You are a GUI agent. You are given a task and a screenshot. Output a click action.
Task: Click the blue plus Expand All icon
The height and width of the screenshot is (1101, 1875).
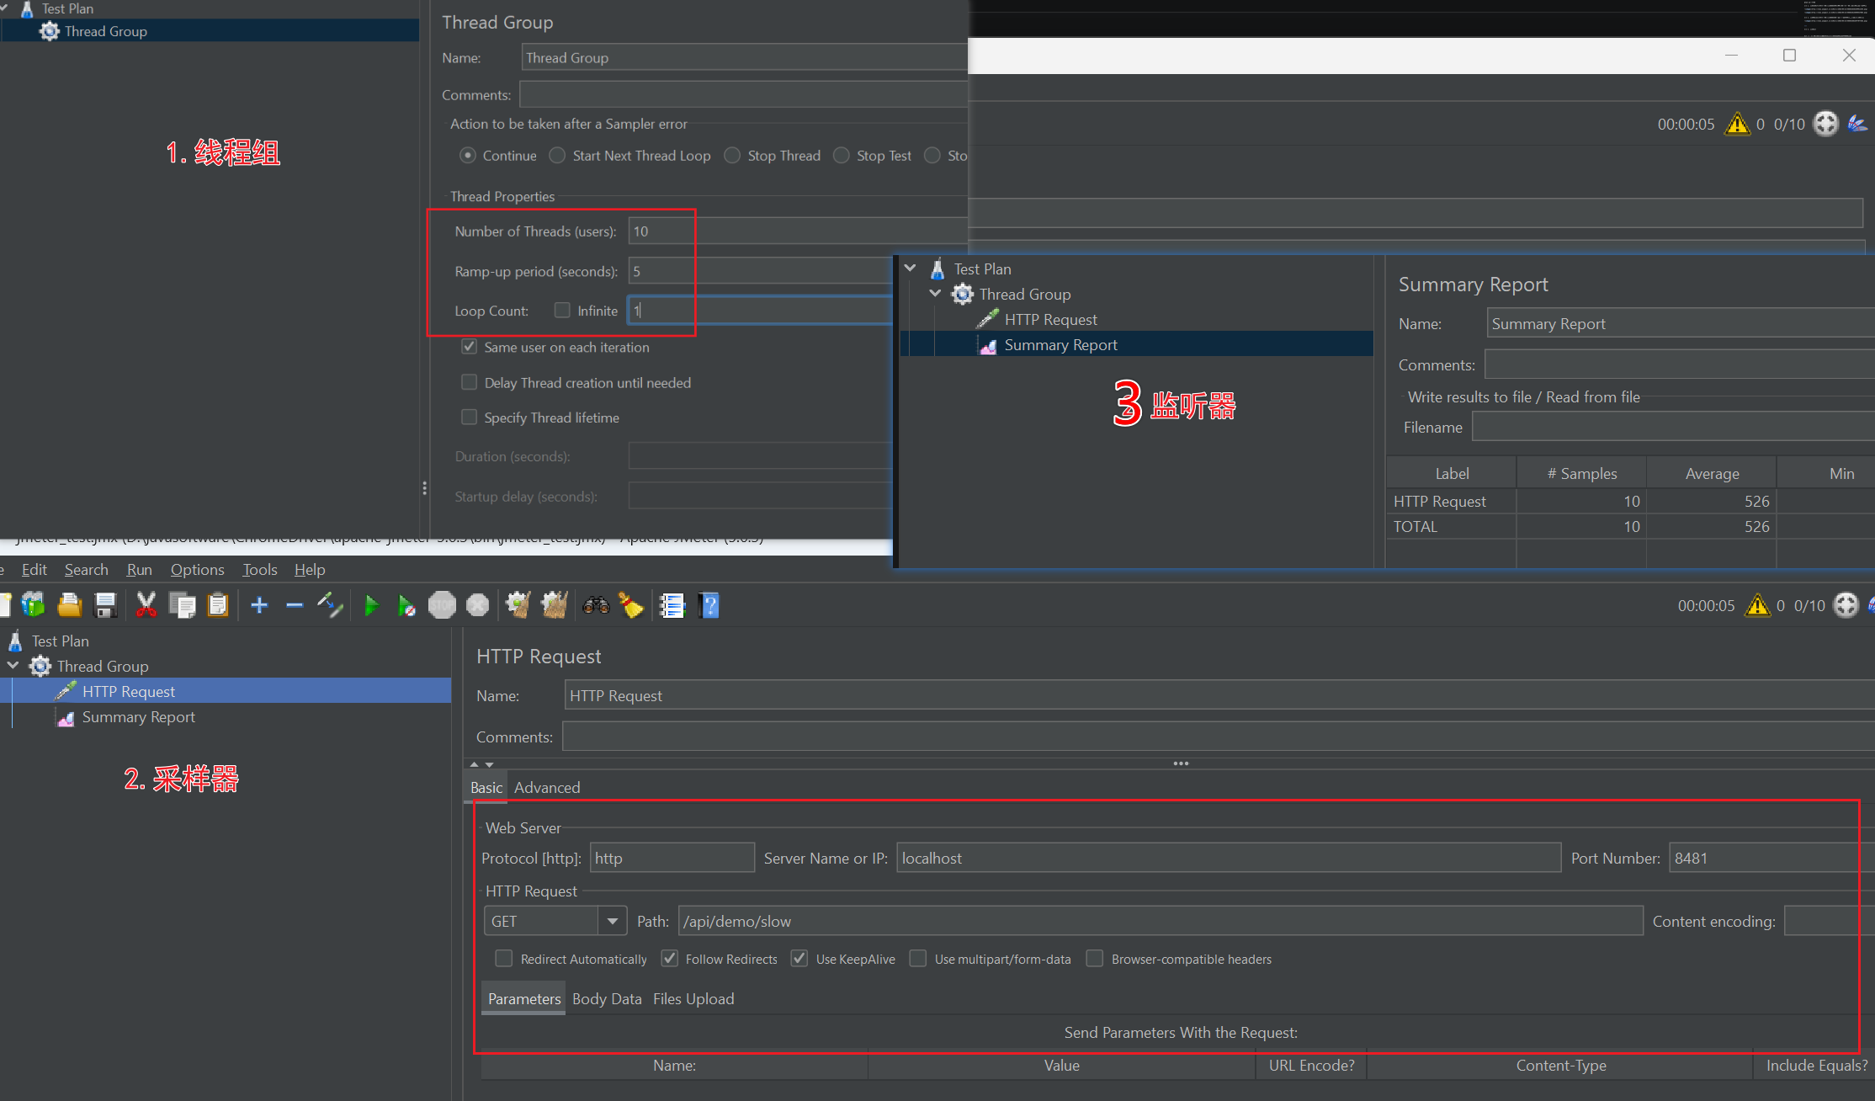click(x=259, y=605)
